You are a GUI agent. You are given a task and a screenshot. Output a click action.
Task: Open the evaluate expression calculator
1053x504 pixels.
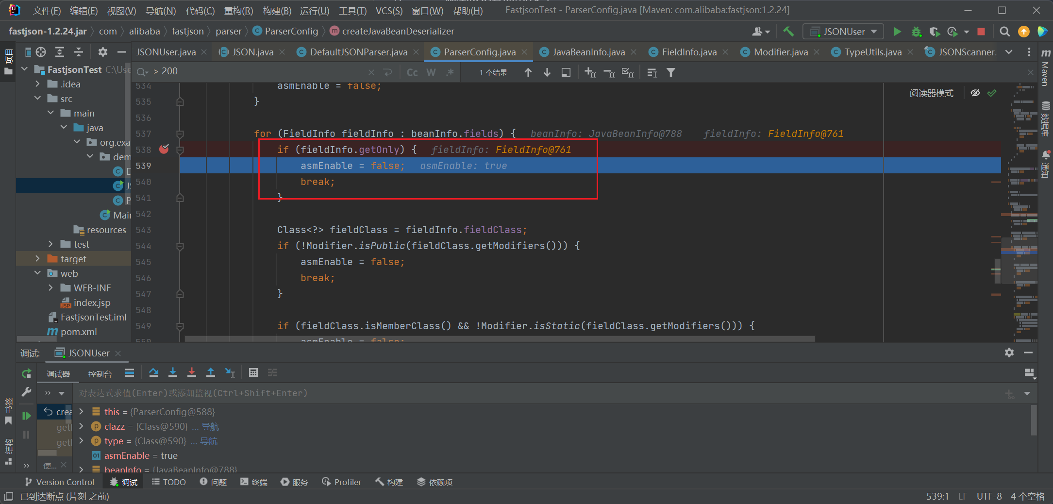(253, 372)
